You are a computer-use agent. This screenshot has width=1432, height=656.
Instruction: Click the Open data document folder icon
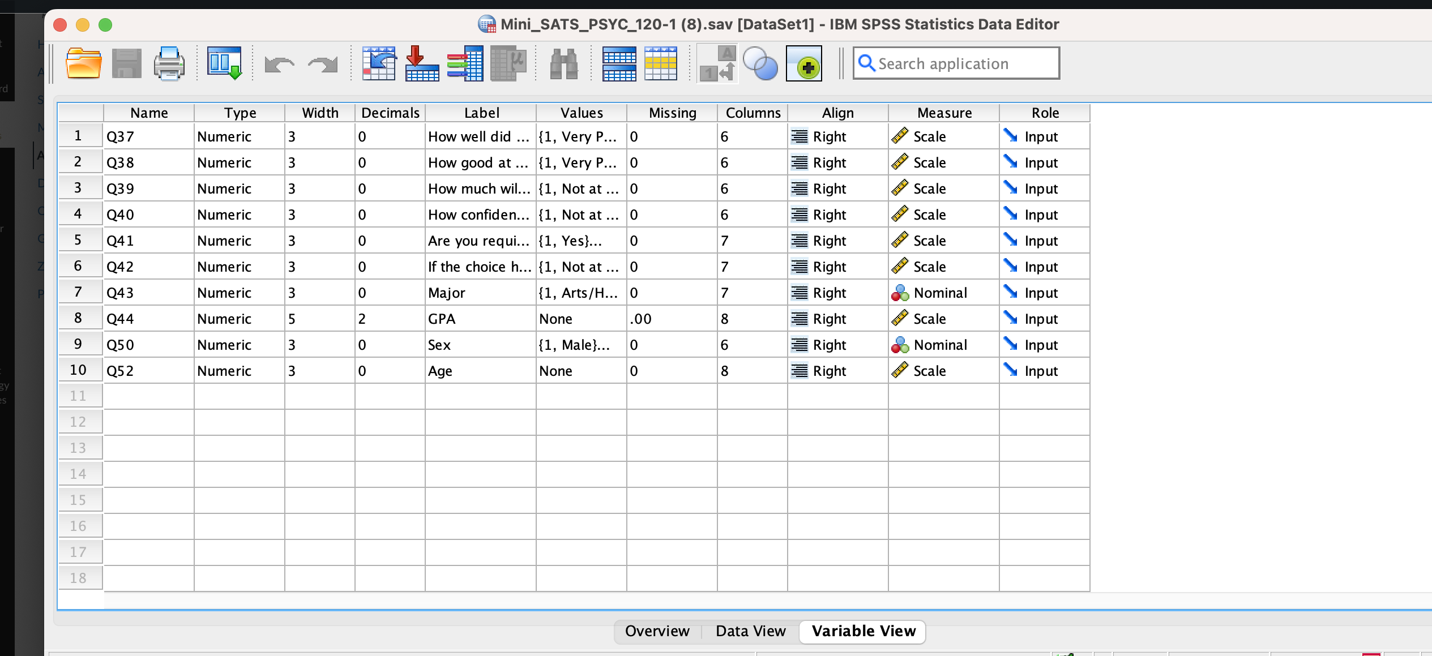(x=84, y=63)
